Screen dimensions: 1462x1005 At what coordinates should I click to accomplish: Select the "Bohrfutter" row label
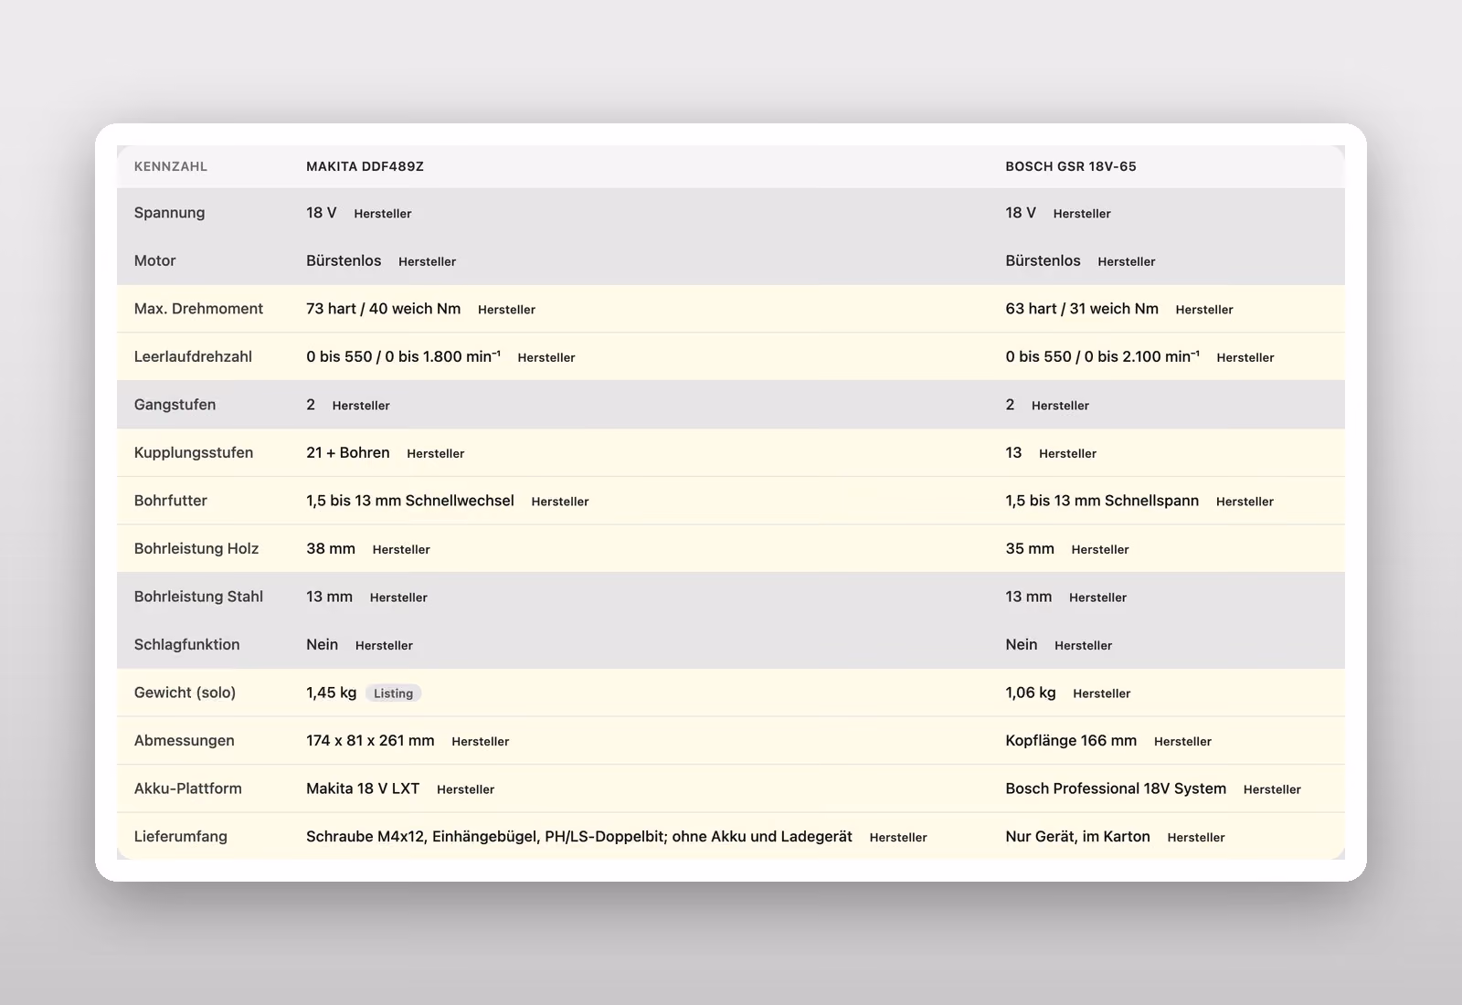(x=171, y=501)
